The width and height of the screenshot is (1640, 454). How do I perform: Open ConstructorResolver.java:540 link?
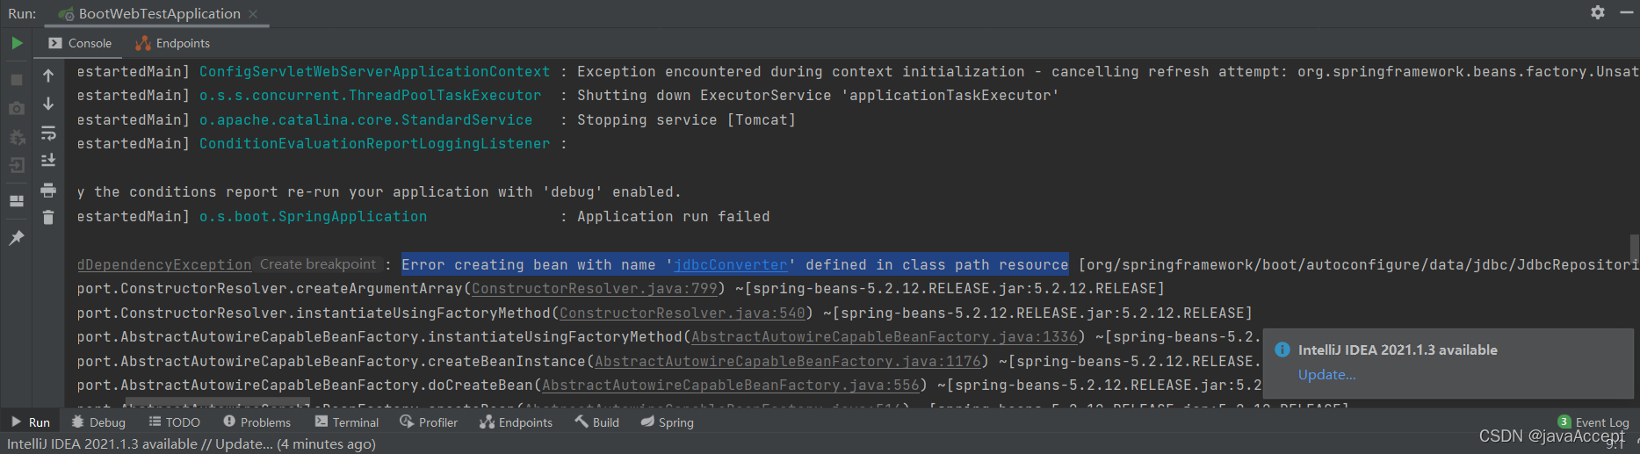[683, 313]
